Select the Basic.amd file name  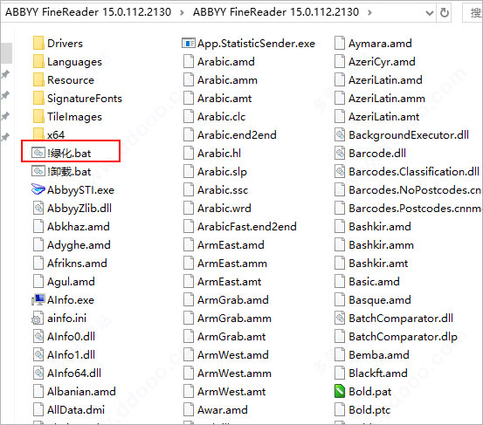(x=374, y=282)
